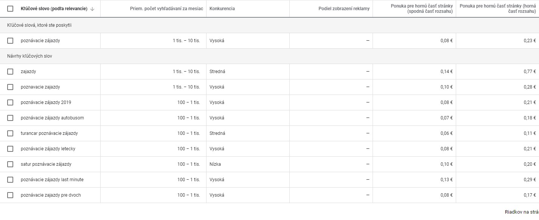Screen dimensions: 539x220
Task: Tick checkbox for poznávacie zájazdy 2019
Action: click(10, 102)
